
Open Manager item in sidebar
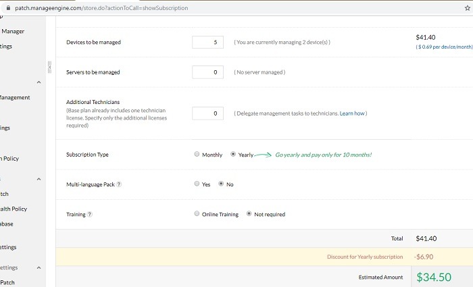(x=13, y=31)
